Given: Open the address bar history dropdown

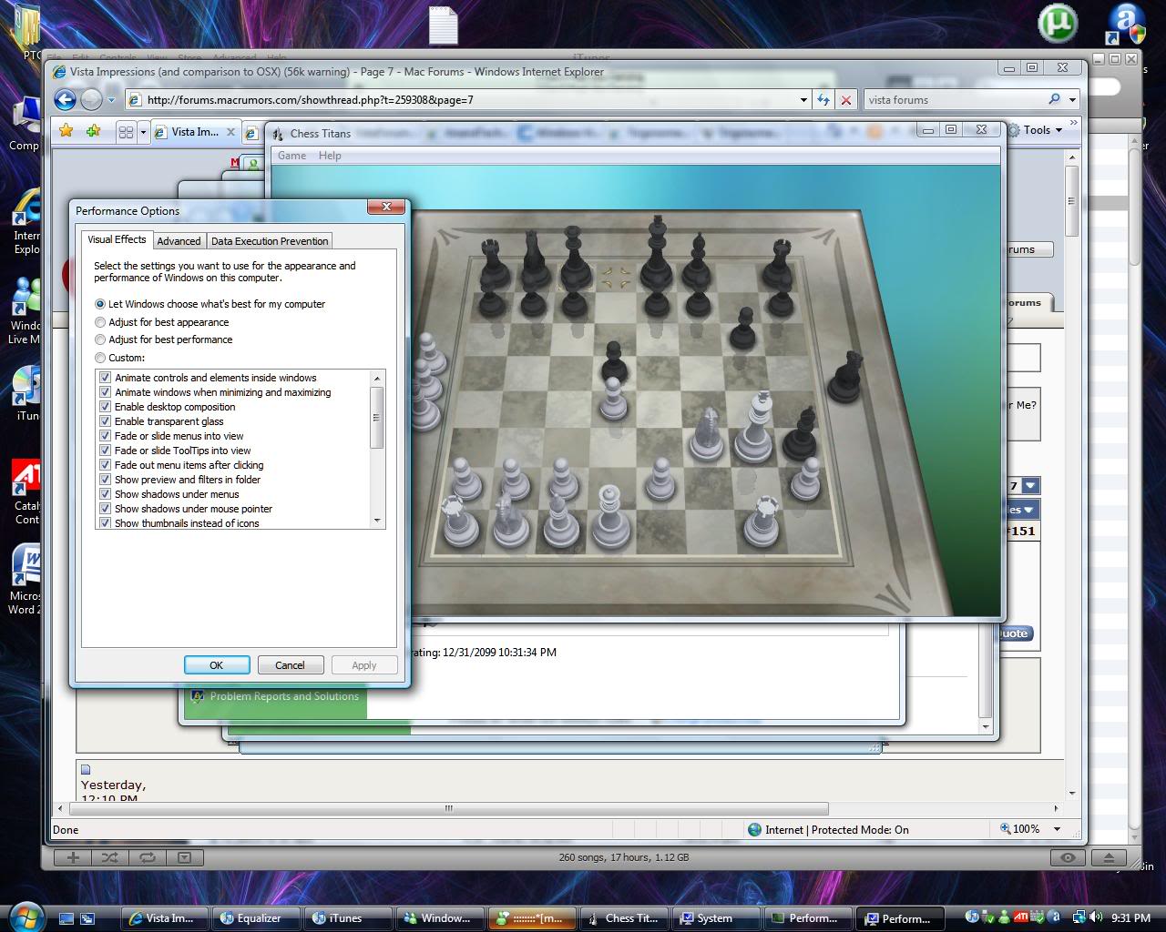Looking at the screenshot, I should [803, 100].
